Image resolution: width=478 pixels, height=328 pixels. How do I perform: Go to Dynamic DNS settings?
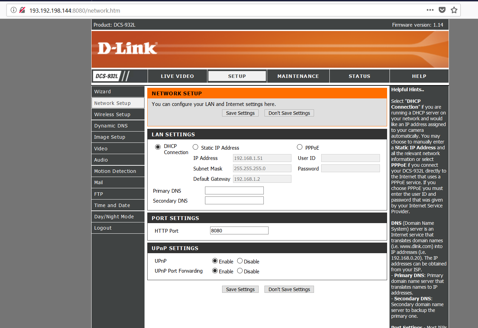click(118, 126)
